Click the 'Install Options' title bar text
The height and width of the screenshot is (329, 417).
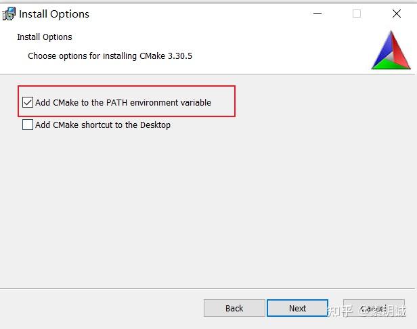[54, 14]
